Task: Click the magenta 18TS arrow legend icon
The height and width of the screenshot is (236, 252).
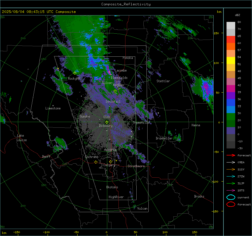Action: pyautogui.click(x=231, y=191)
